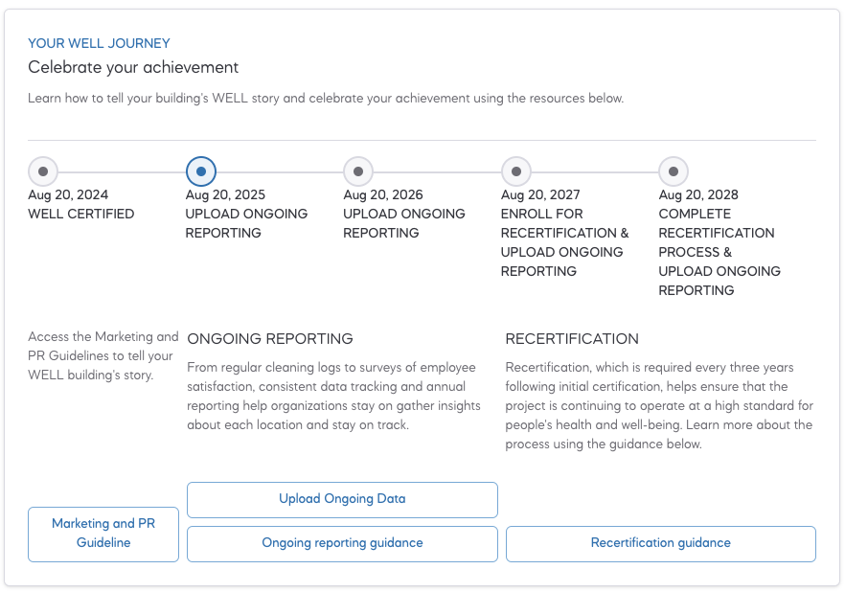Select the Aug 20, 2027 recertification enrollment marker
Image resolution: width=845 pixels, height=592 pixels.
(x=516, y=171)
